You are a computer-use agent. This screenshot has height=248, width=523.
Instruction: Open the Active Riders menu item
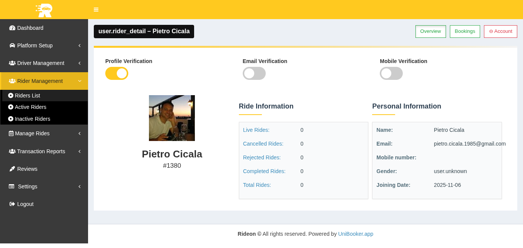(x=30, y=107)
